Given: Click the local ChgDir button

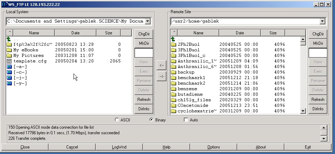Looking at the screenshot, I should [x=144, y=34].
